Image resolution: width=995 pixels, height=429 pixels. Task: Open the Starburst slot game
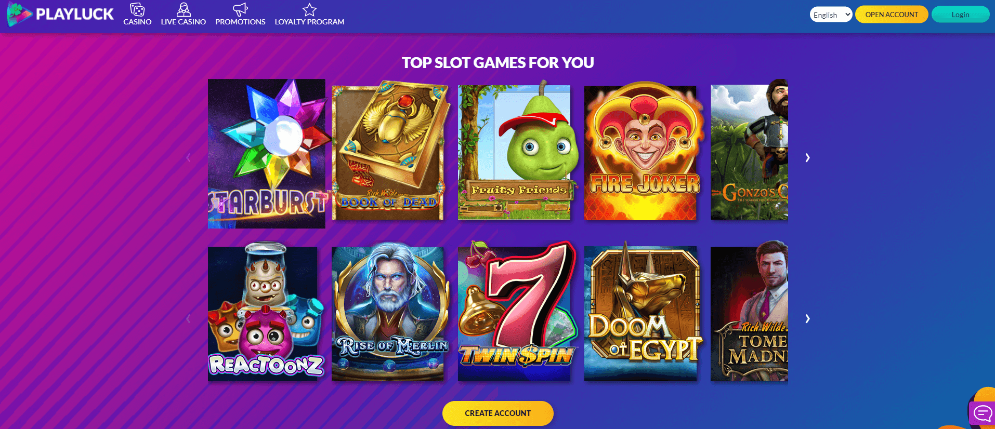click(x=267, y=154)
